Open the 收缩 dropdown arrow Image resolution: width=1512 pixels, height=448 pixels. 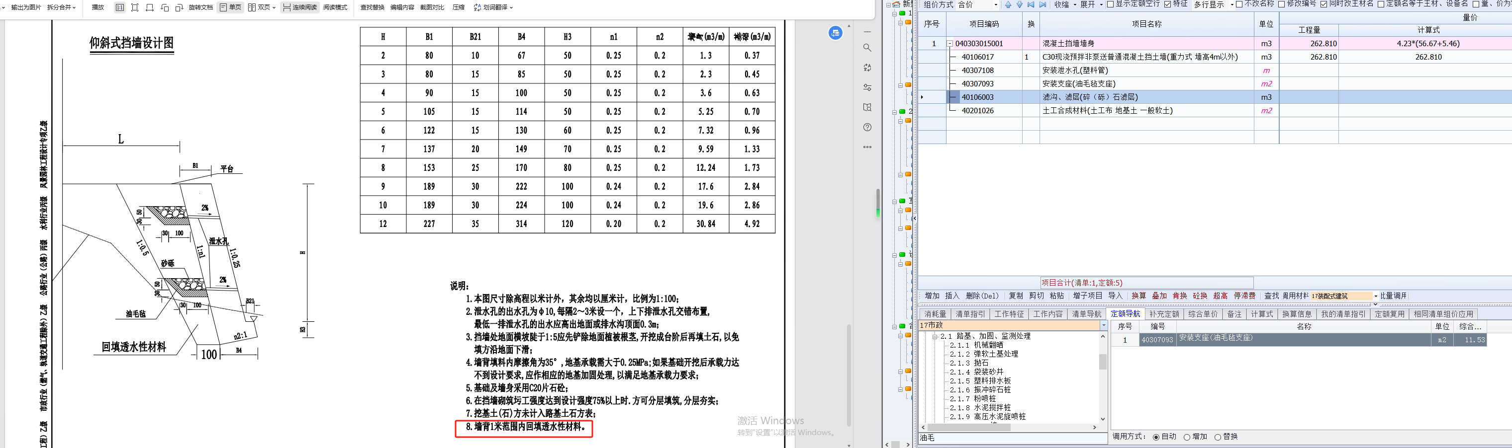tap(1074, 4)
